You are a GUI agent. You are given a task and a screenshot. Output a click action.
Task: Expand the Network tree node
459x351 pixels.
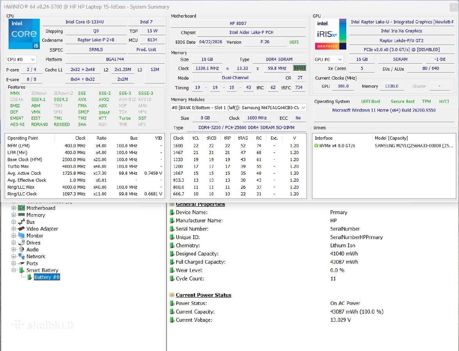tap(14, 256)
